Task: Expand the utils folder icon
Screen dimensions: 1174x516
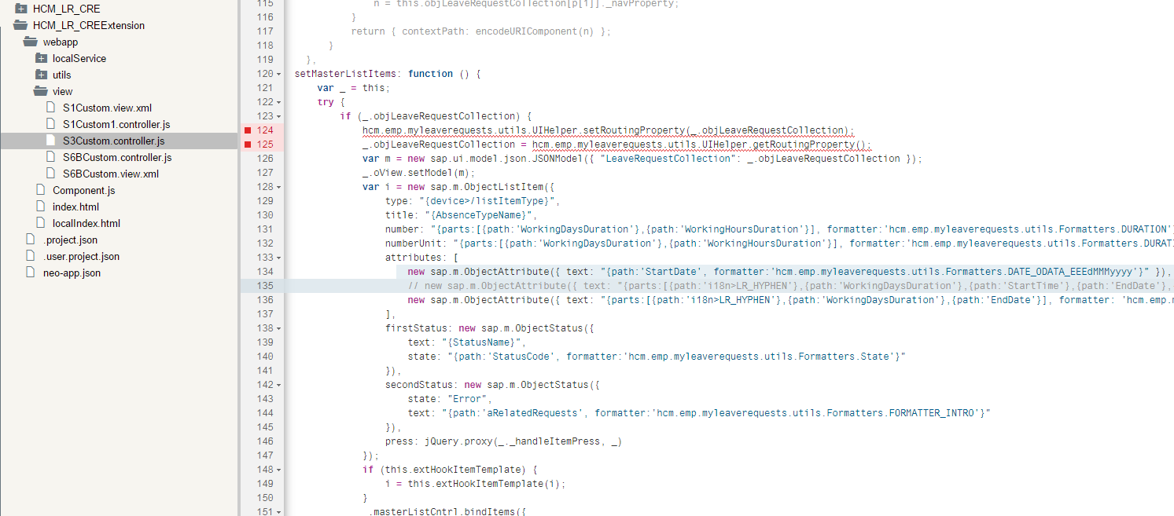Action: 41,75
